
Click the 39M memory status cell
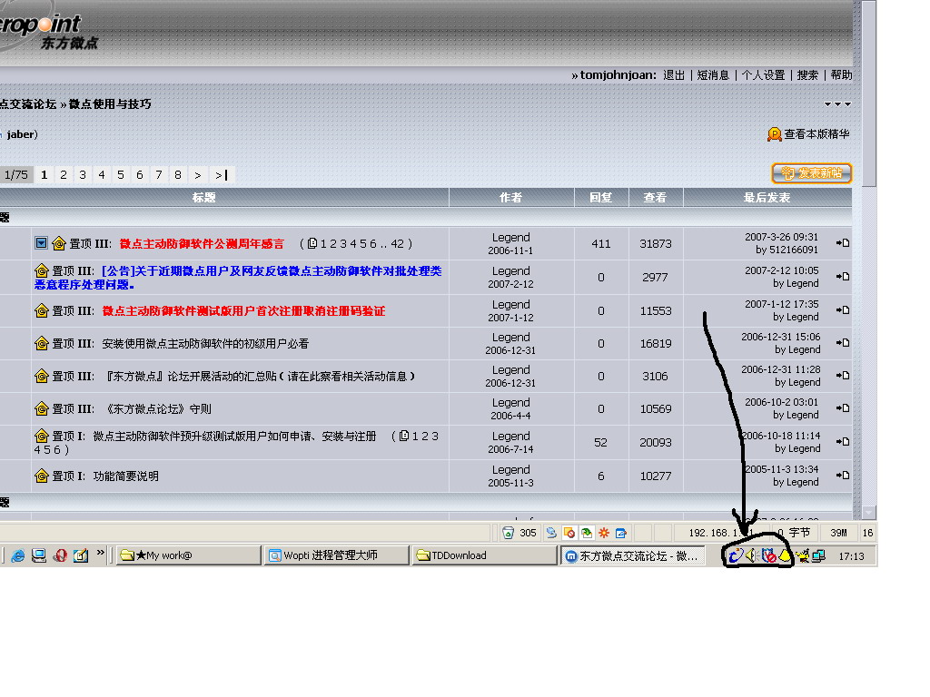click(838, 533)
